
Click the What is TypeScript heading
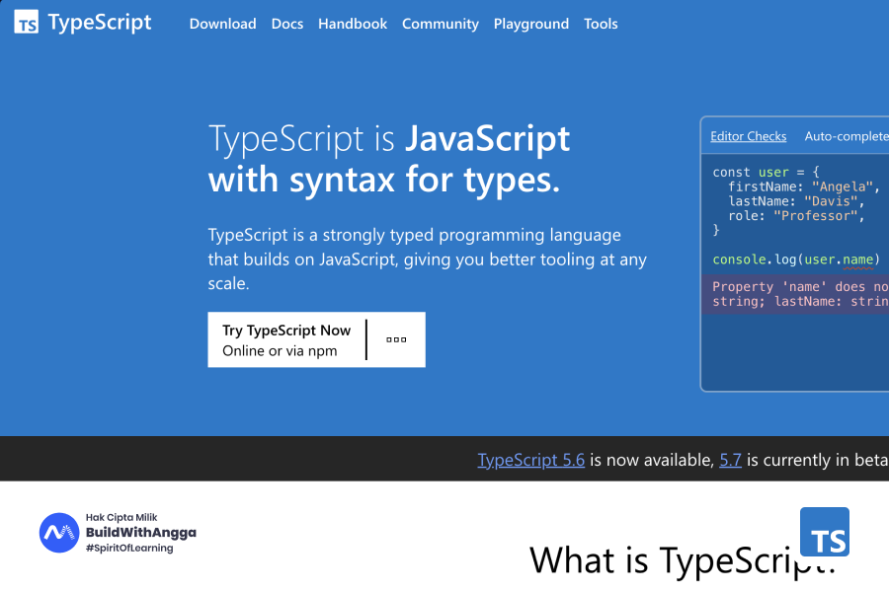click(x=683, y=560)
